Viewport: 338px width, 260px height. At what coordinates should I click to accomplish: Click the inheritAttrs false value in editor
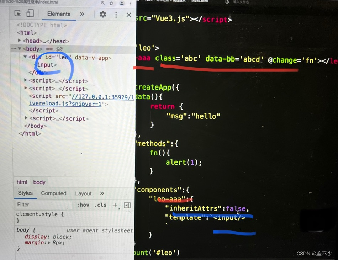click(x=236, y=208)
